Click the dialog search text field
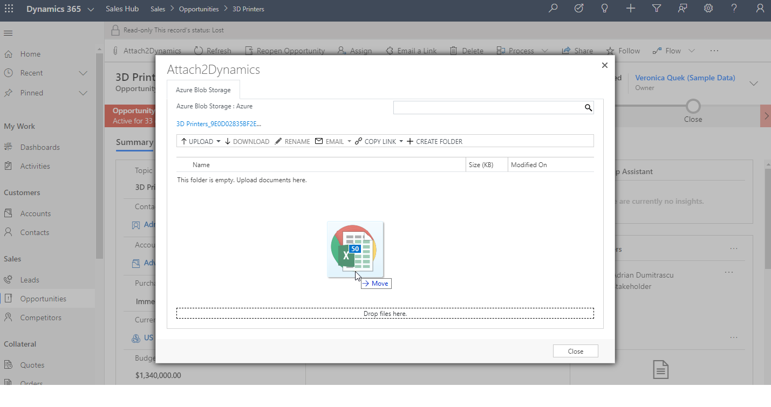The image size is (771, 407). [x=489, y=107]
